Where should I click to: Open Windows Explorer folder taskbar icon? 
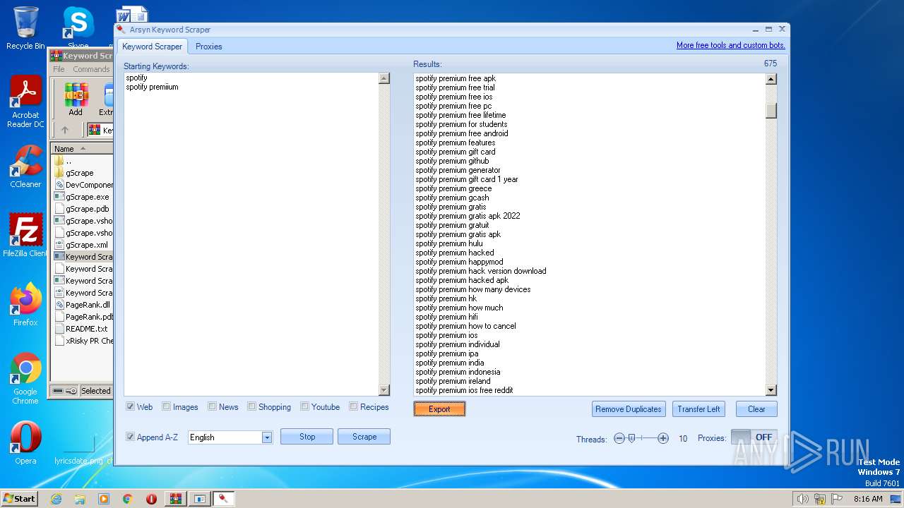click(x=80, y=499)
